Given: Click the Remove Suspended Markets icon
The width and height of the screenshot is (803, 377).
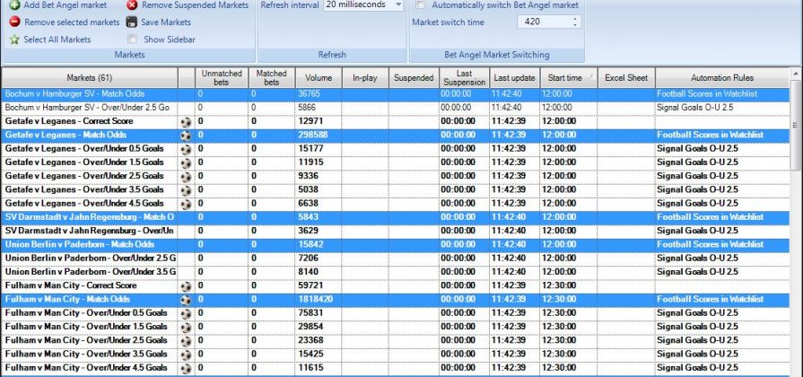Looking at the screenshot, I should pyautogui.click(x=133, y=5).
